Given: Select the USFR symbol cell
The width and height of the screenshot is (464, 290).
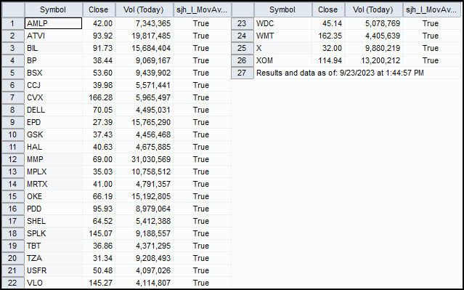Looking at the screenshot, I should (53, 270).
